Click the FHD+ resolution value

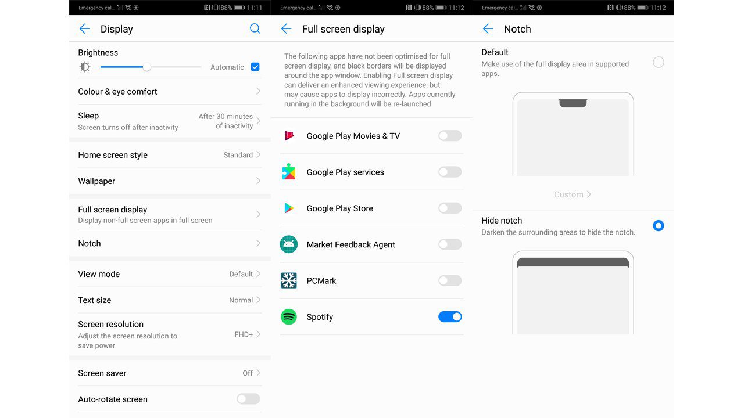(x=244, y=334)
